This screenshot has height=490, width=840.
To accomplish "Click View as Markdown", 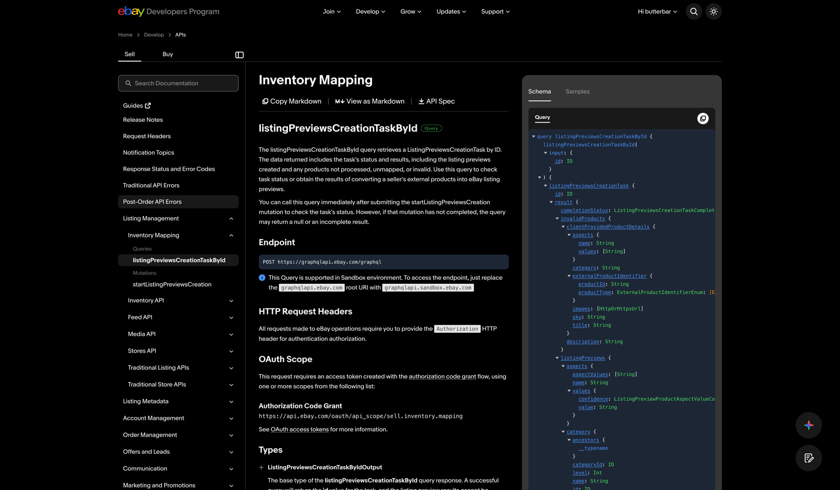I will pyautogui.click(x=370, y=101).
